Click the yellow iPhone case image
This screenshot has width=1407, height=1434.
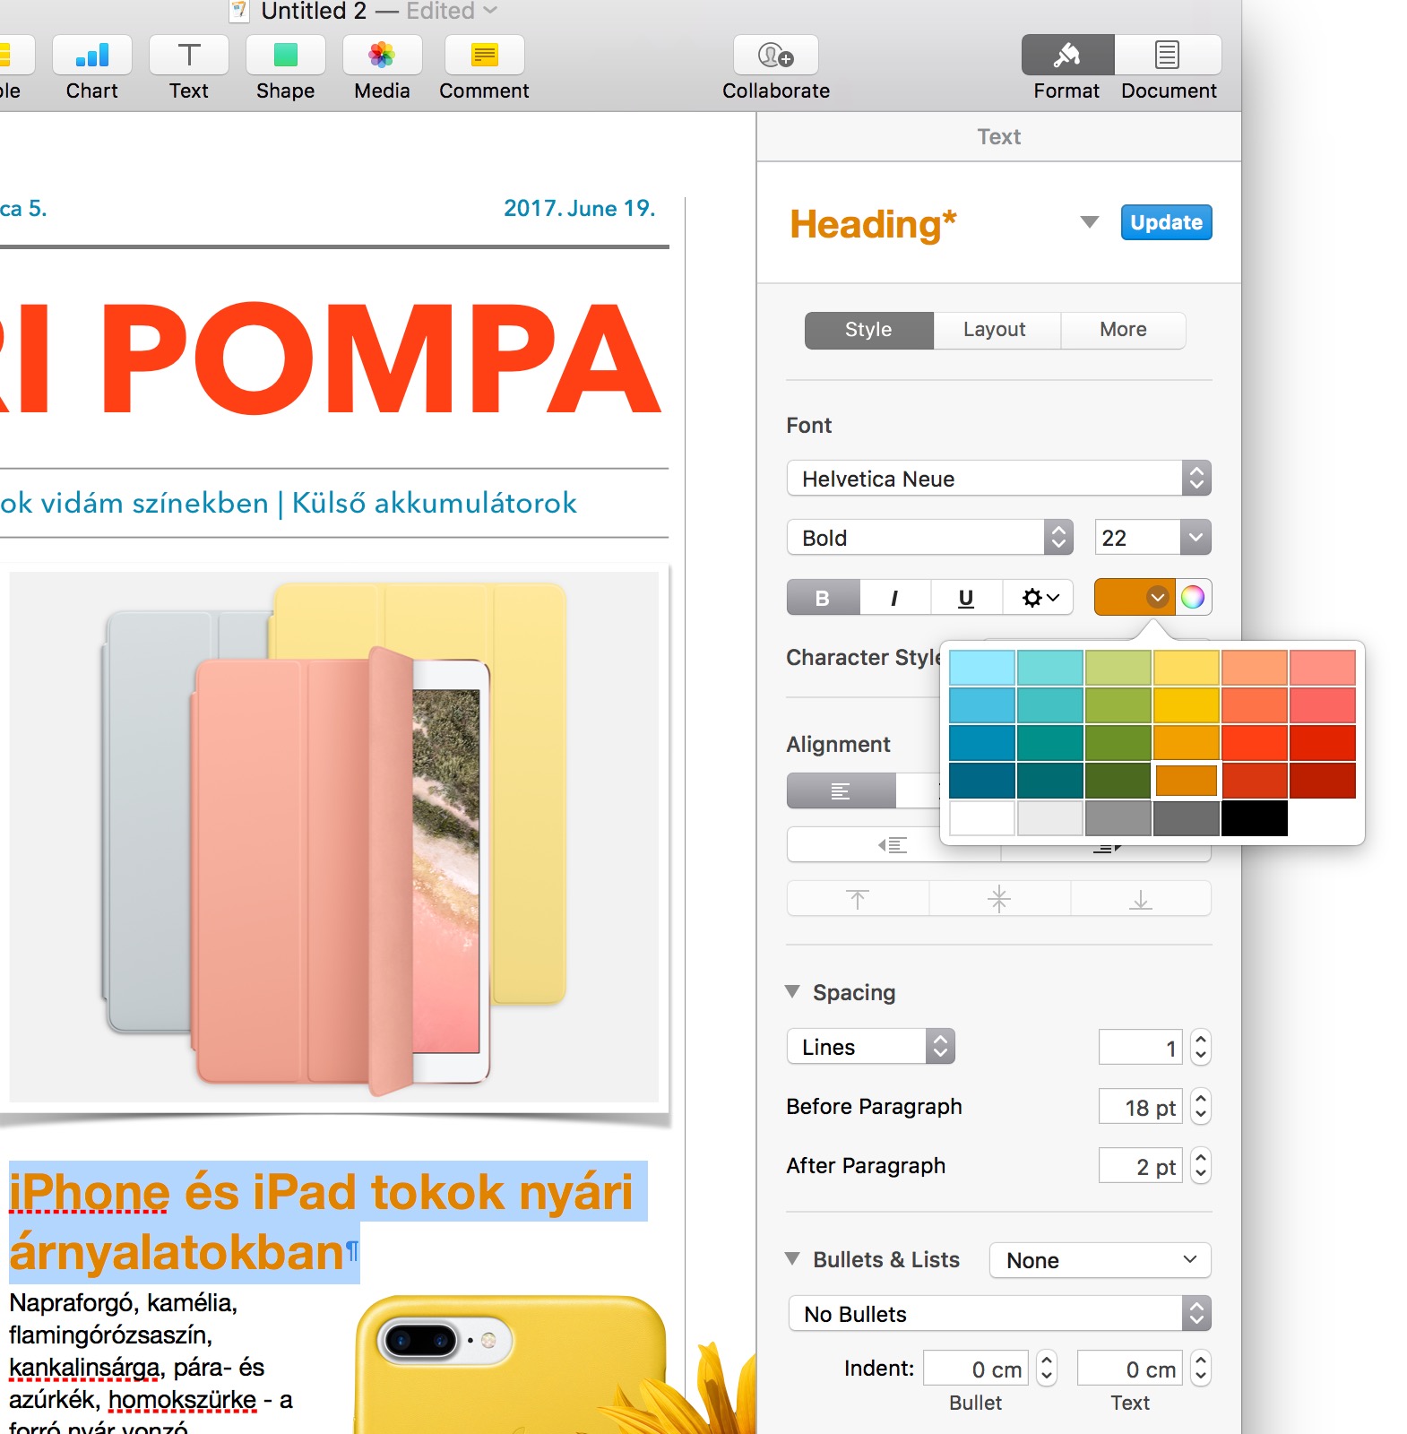(511, 1364)
